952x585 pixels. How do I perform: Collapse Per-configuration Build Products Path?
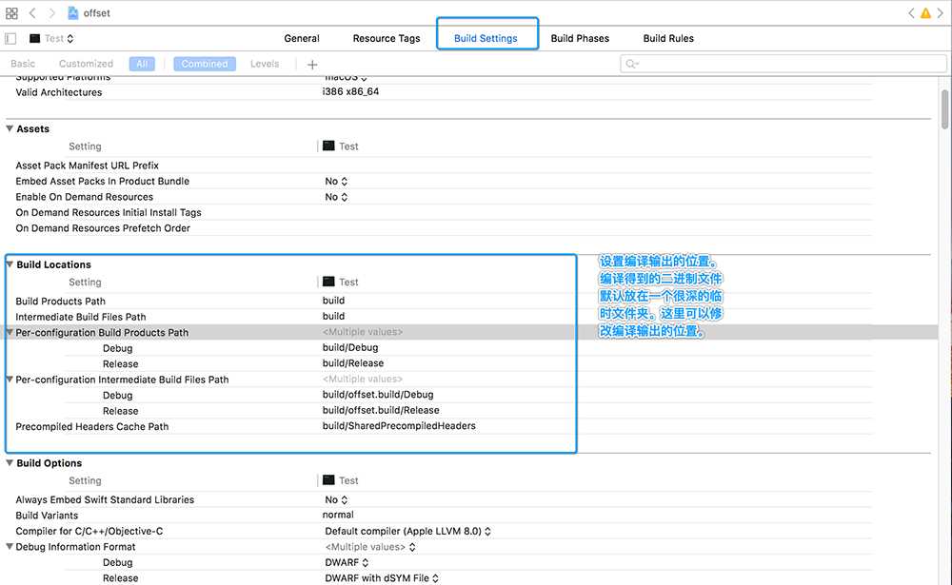[x=10, y=332]
